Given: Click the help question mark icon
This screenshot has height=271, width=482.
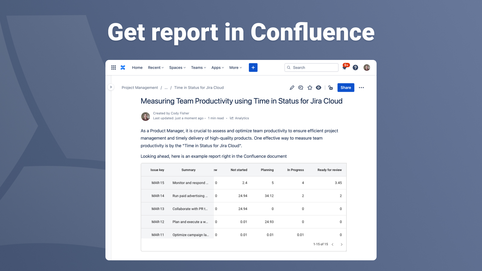Looking at the screenshot, I should pyautogui.click(x=355, y=67).
